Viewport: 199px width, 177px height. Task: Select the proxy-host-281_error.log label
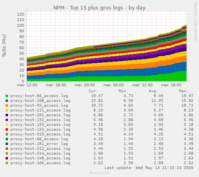point(39,144)
